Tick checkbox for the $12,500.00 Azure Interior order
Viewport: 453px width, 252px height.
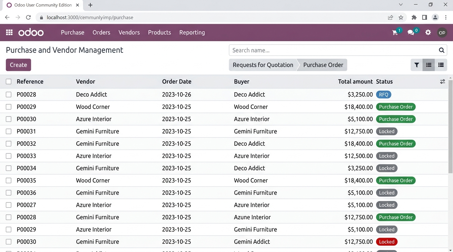[9, 156]
